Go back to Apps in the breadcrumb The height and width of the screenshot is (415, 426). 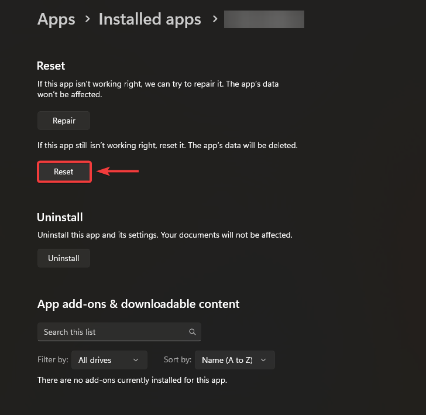56,19
